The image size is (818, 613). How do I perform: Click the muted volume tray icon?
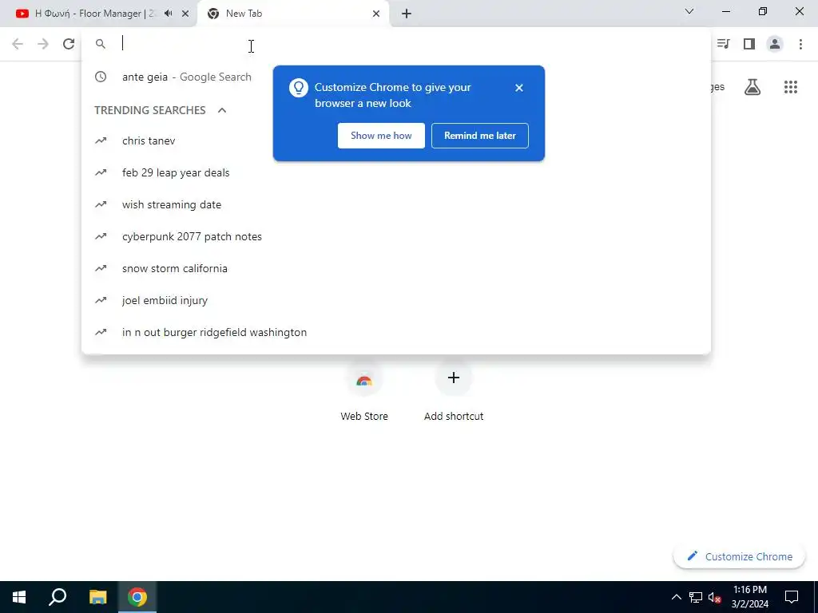714,597
